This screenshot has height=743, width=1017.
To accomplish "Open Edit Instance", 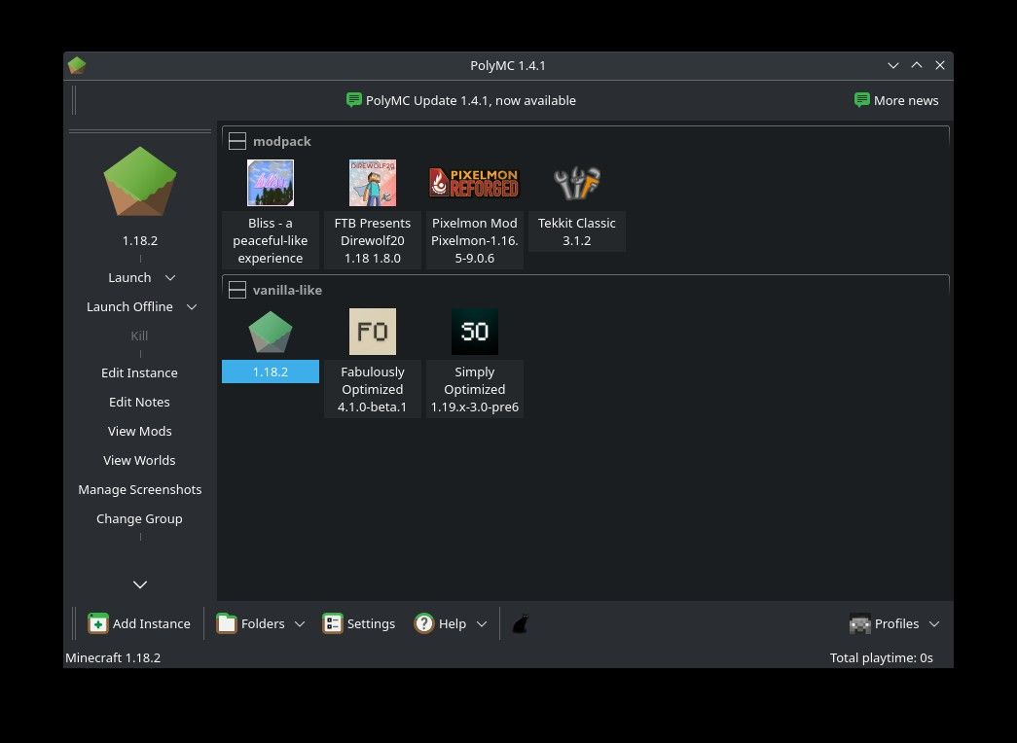I will pyautogui.click(x=139, y=372).
